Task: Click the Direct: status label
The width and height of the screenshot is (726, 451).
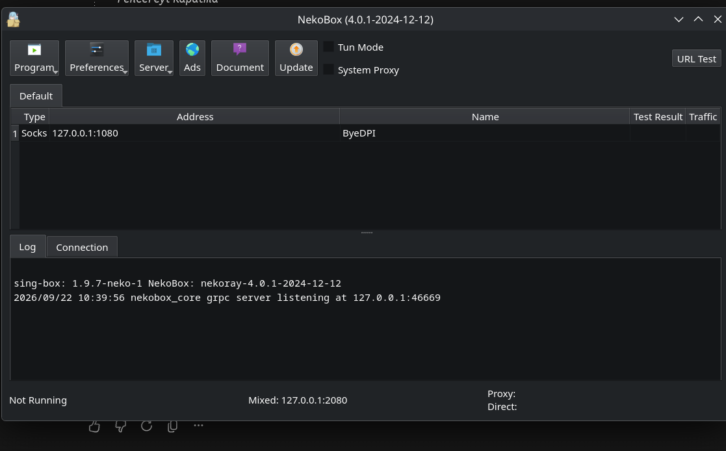Action: tap(502, 407)
